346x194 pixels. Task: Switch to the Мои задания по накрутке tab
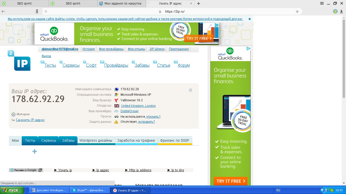122,4
